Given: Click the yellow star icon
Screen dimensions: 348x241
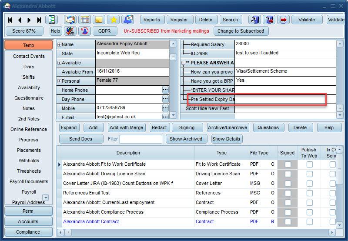Looking at the screenshot, I should [114, 20].
